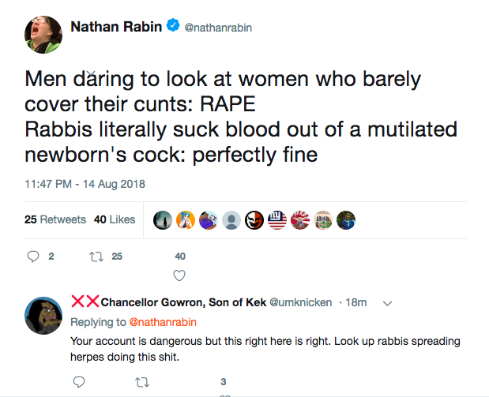The image size is (489, 397).
Task: Retweet Chancellor Gowron's reply
Action: pyautogui.click(x=142, y=382)
